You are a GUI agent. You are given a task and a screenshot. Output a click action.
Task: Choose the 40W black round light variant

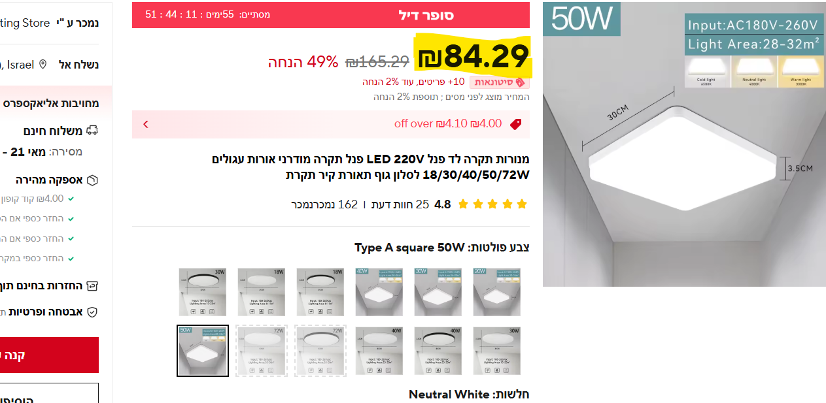(x=438, y=351)
